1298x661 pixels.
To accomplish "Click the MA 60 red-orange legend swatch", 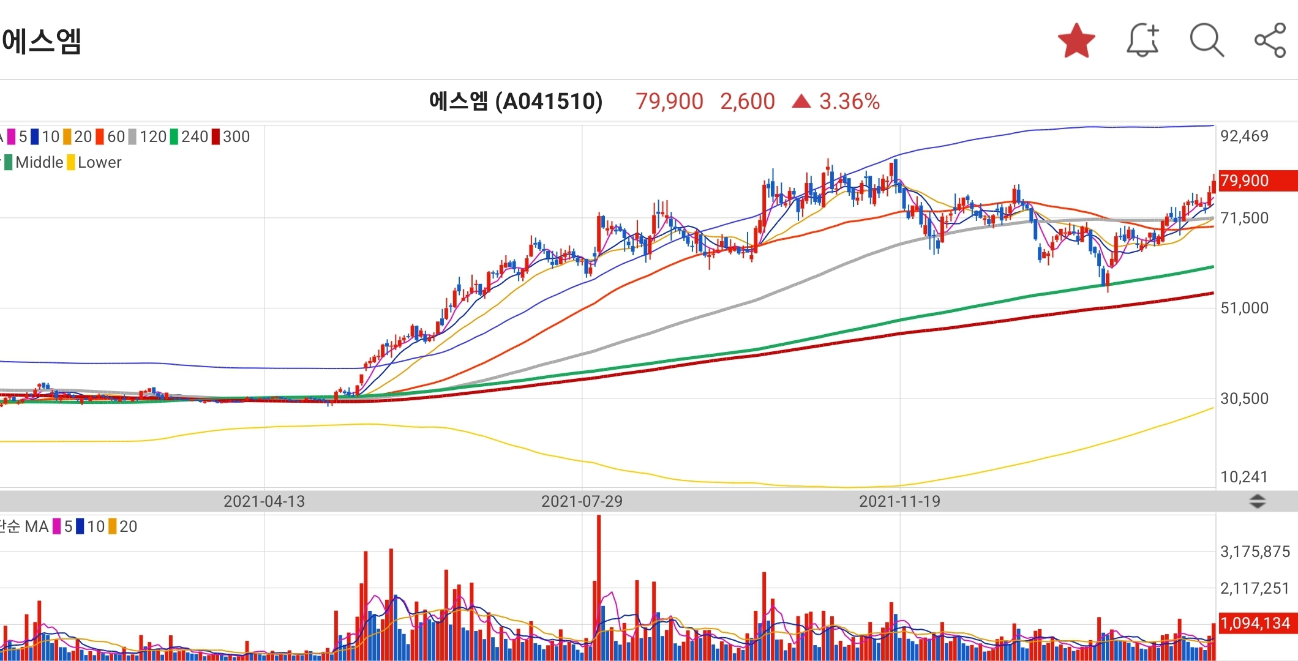I will pos(100,136).
